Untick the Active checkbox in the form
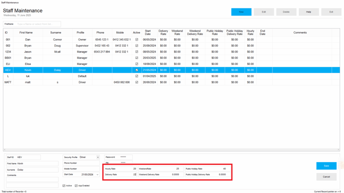Screen dimensions: 344x193 coord(64,186)
